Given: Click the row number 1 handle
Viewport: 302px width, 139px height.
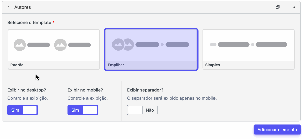Looking at the screenshot, I should point(9,7).
